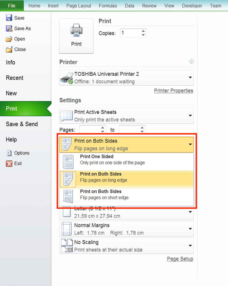Increase copies with the stepper arrow
This screenshot has height=286, width=228.
coord(143,31)
